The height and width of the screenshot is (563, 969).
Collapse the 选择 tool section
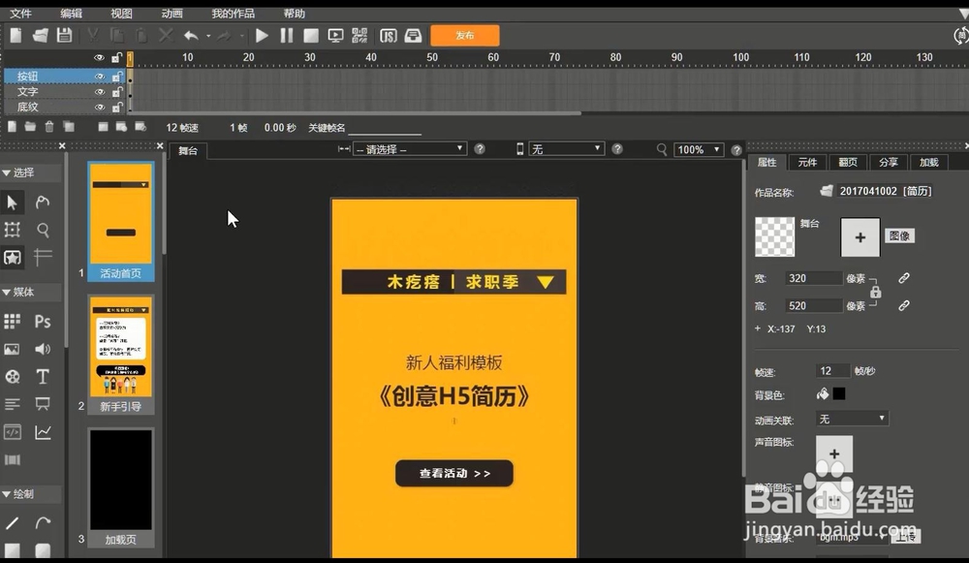click(6, 173)
